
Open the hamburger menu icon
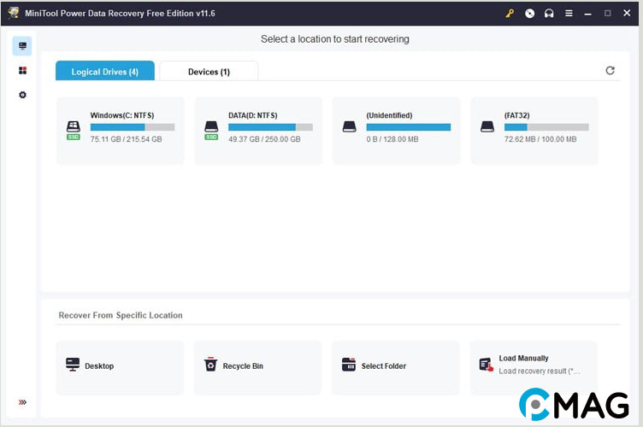(569, 13)
